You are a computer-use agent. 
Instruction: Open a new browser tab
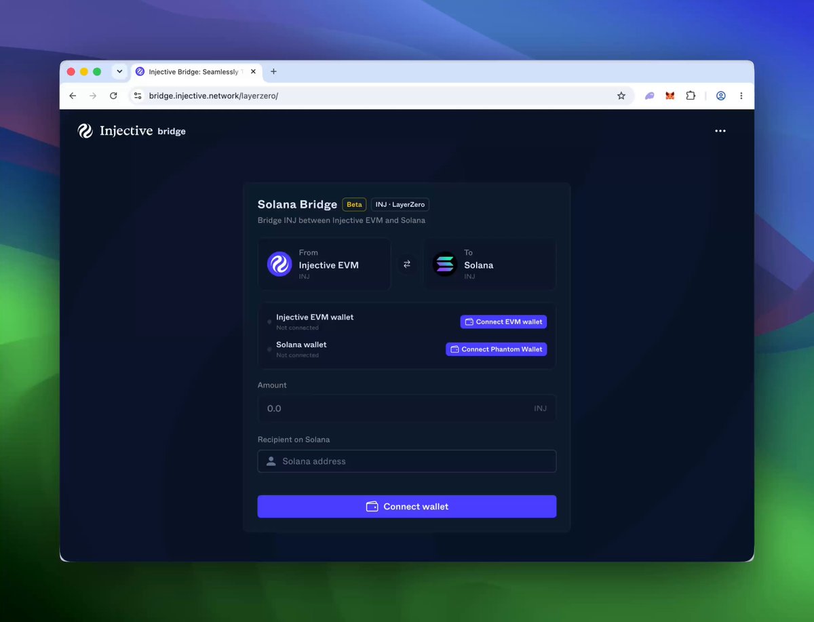tap(274, 71)
